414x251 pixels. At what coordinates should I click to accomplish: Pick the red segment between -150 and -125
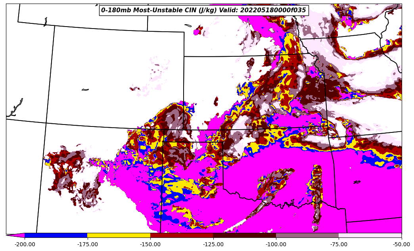coord(182,235)
